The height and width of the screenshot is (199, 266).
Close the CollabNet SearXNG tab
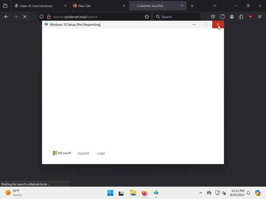pyautogui.click(x=182, y=6)
